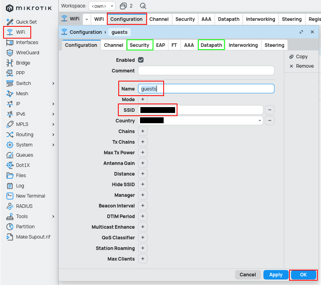Screen dimensions: 321x285
Task: Add a Mode value
Action: [x=143, y=99]
